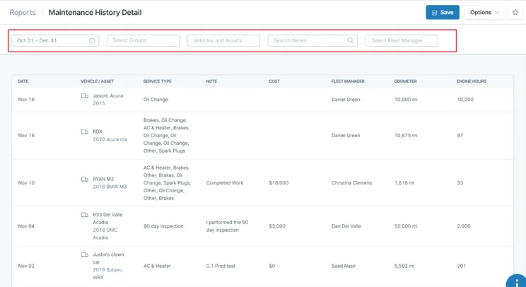Image resolution: width=526 pixels, height=287 pixels.
Task: Click the 90 day inspection service type
Action: (x=163, y=226)
